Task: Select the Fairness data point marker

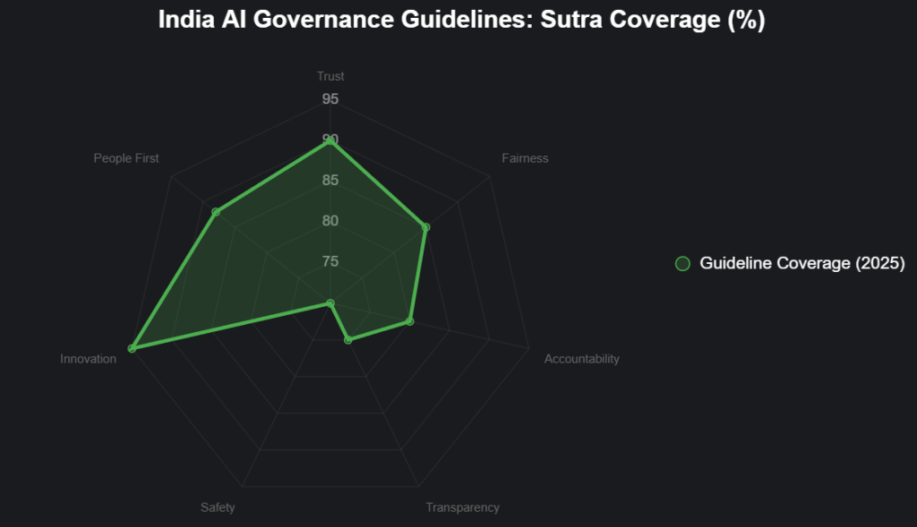Action: pyautogui.click(x=425, y=227)
